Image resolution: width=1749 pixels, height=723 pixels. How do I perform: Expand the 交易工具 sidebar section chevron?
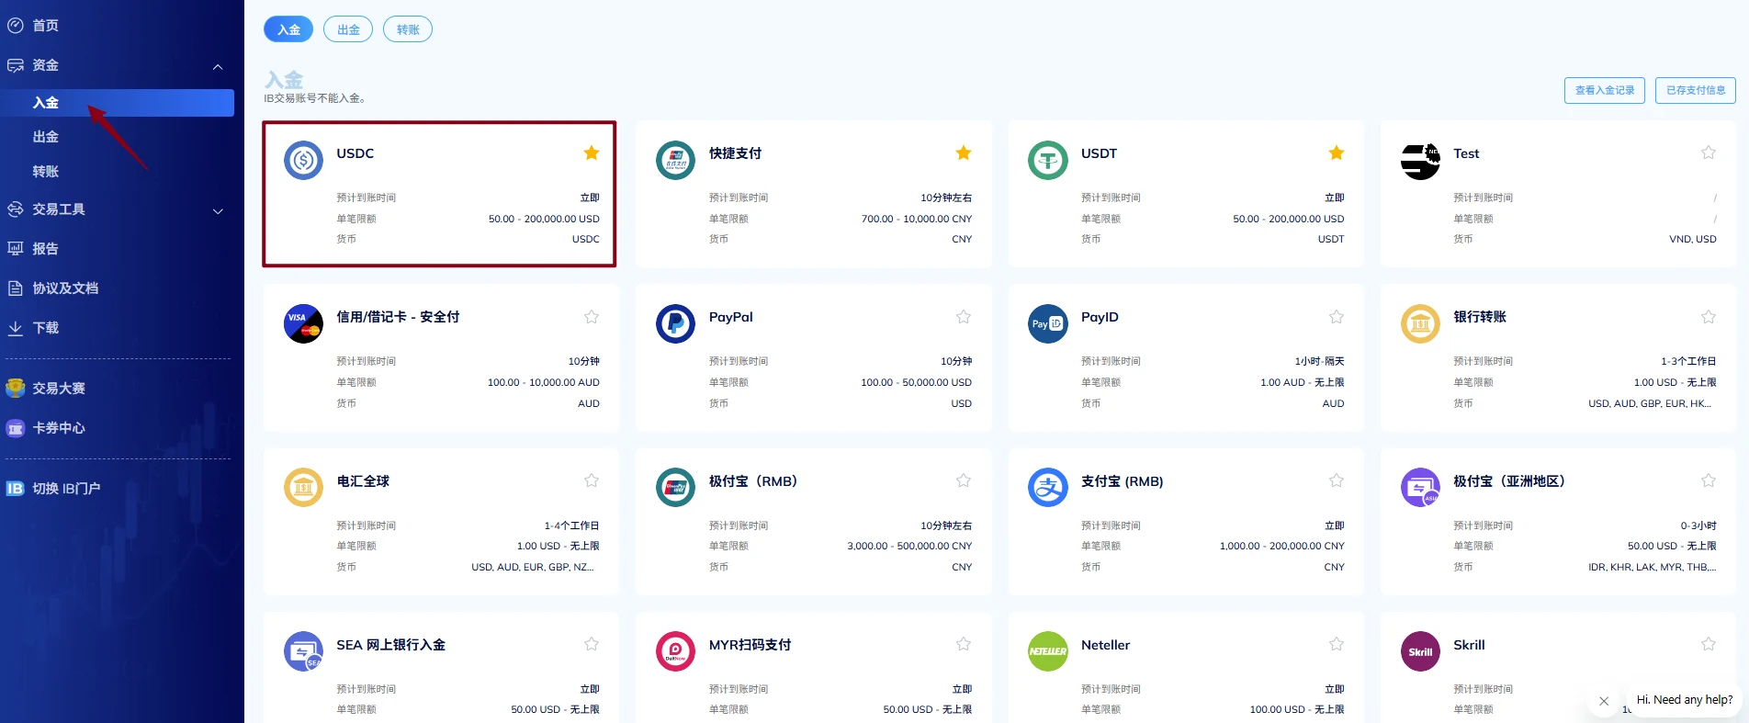pyautogui.click(x=218, y=210)
